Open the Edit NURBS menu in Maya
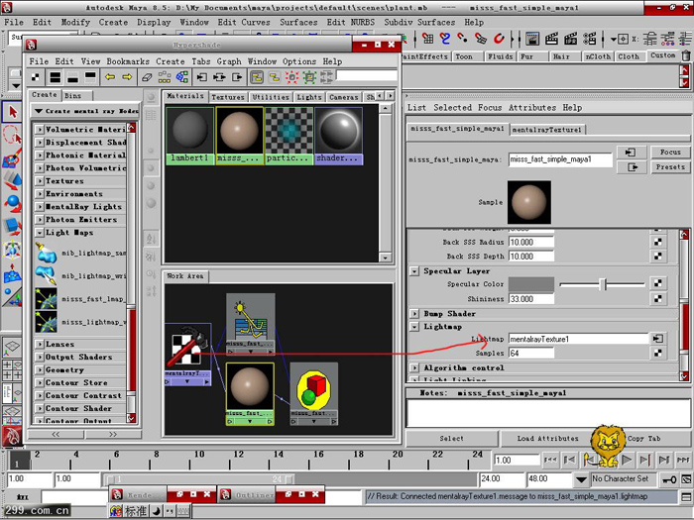 pos(351,22)
